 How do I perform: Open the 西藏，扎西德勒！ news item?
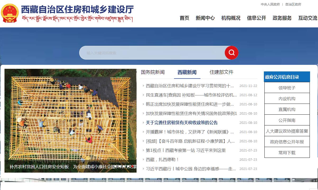tap(163, 160)
